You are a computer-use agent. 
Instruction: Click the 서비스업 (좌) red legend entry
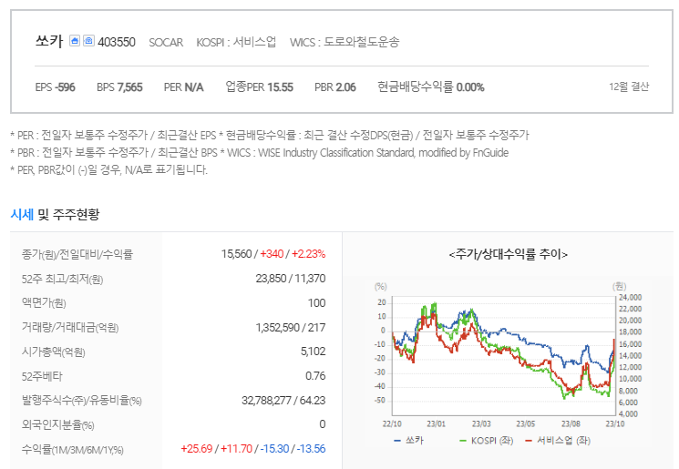pyautogui.click(x=558, y=441)
